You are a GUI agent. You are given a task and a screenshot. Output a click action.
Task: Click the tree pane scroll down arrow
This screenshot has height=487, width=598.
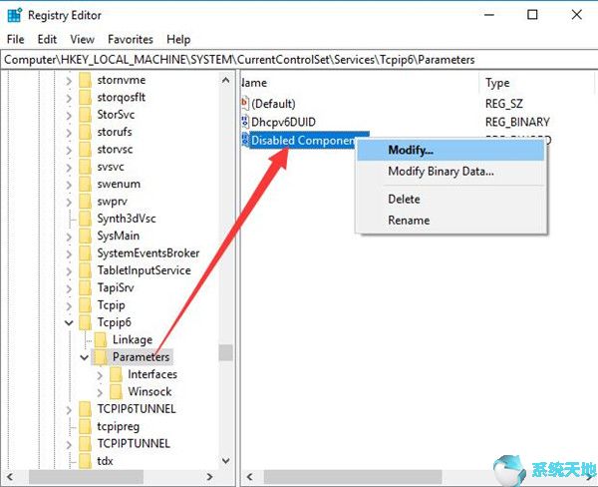point(226,461)
